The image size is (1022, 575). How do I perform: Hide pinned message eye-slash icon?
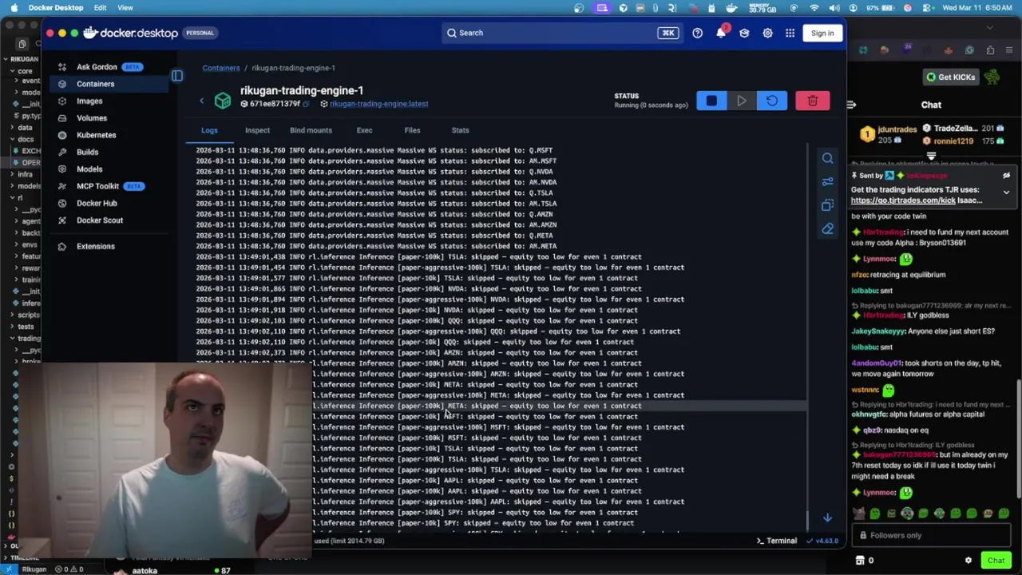click(x=1006, y=176)
